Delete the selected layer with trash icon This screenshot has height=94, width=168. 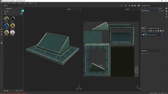pos(163,31)
